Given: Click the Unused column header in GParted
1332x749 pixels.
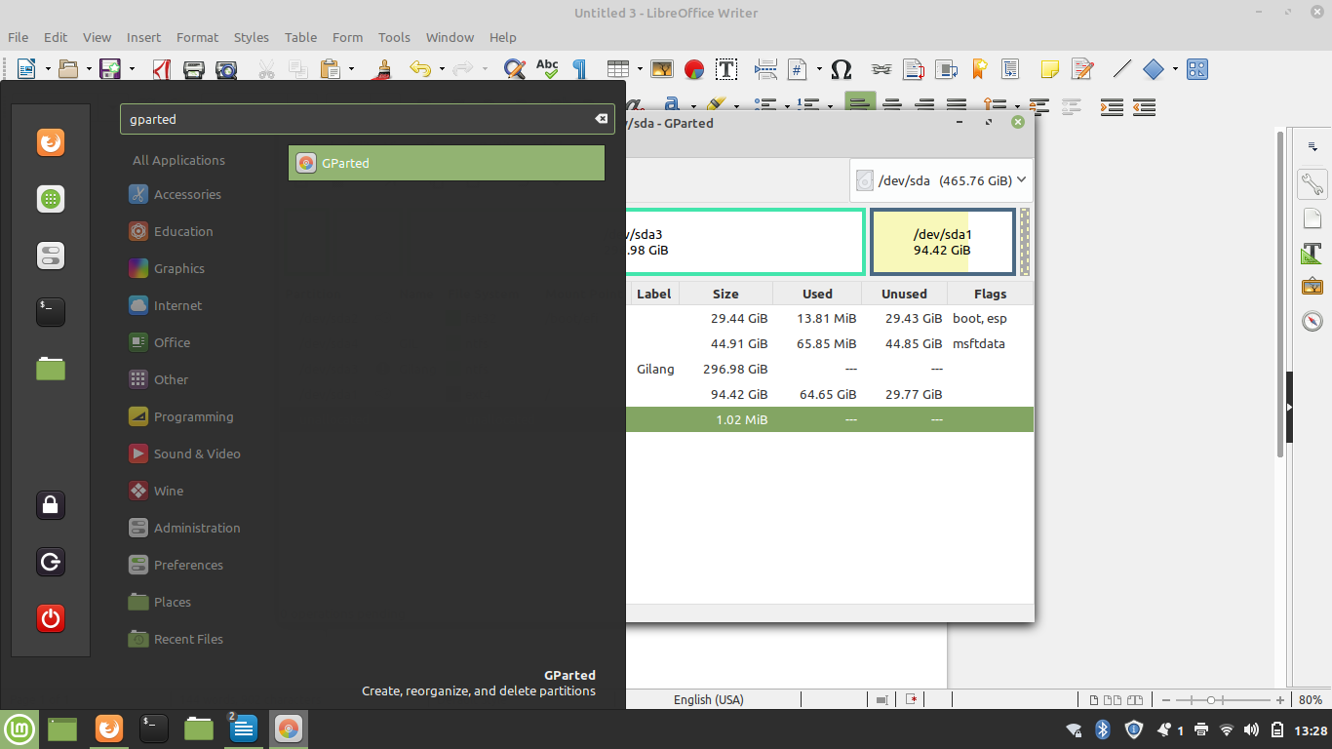Looking at the screenshot, I should click(x=904, y=294).
